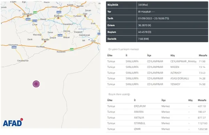Click the ANTALYA city cell

(x=139, y=118)
